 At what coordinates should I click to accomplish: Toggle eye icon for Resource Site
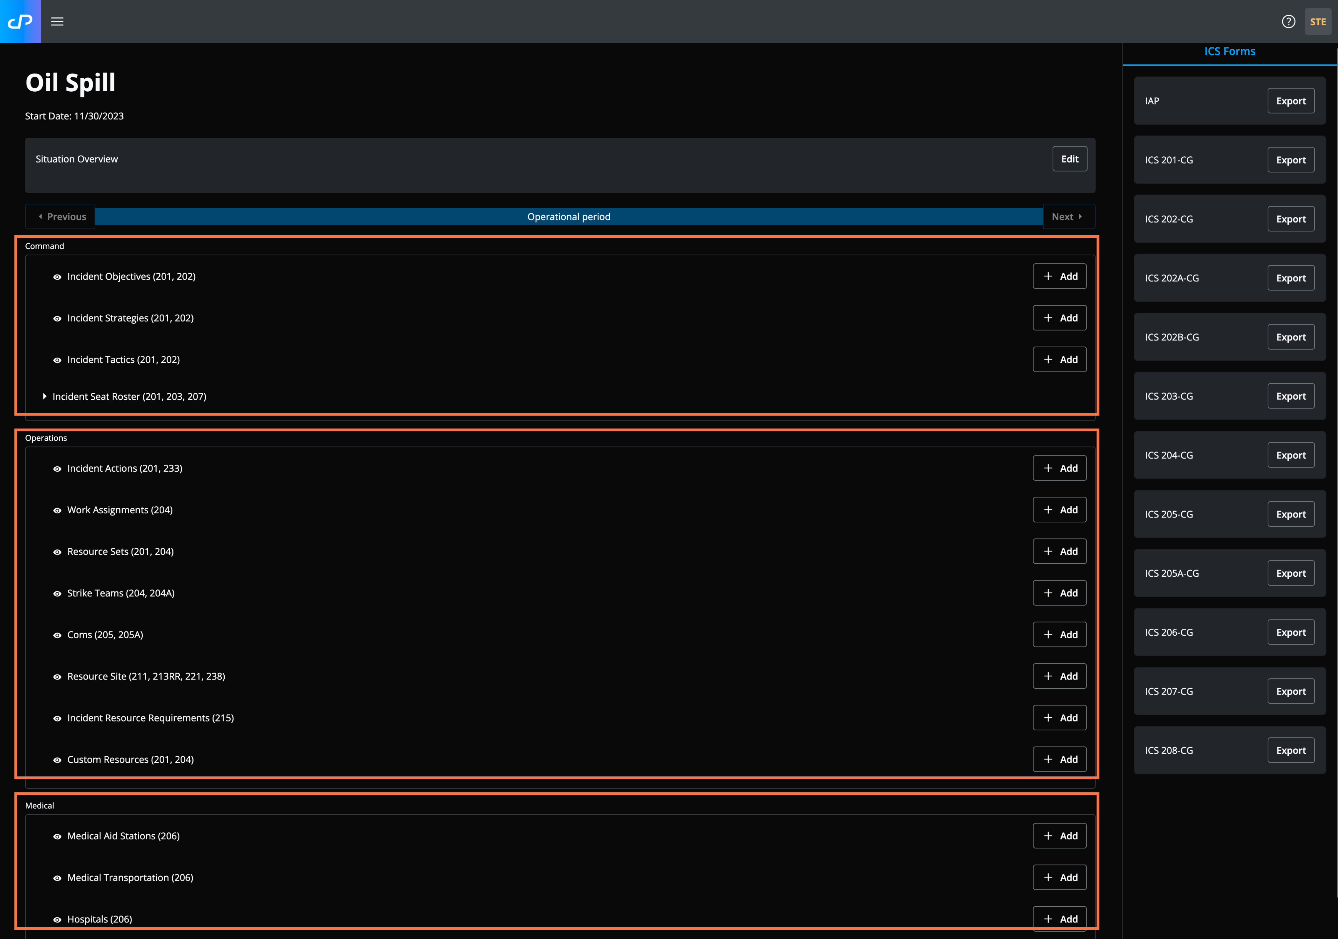click(x=57, y=677)
